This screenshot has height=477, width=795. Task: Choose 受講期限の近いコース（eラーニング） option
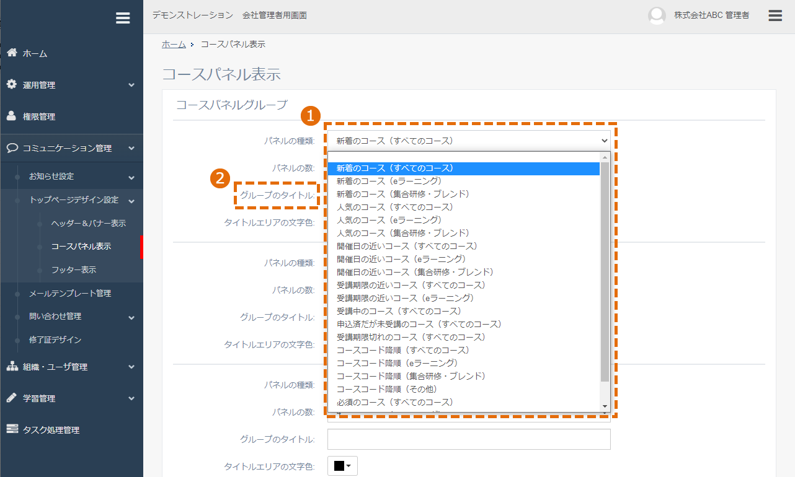[464, 298]
